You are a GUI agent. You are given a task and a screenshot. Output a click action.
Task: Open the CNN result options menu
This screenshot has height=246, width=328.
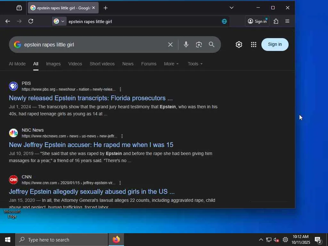click(120, 183)
